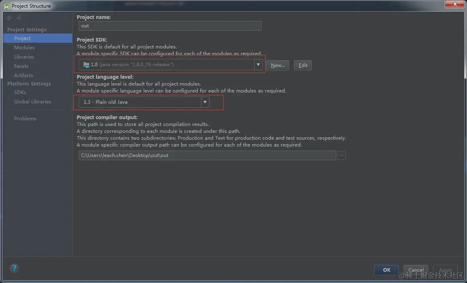Close the Project Structure dialog

pyautogui.click(x=455, y=4)
